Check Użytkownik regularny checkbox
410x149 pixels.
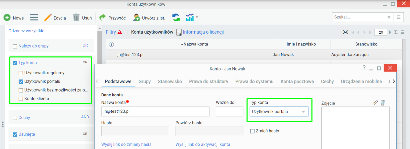[21, 73]
